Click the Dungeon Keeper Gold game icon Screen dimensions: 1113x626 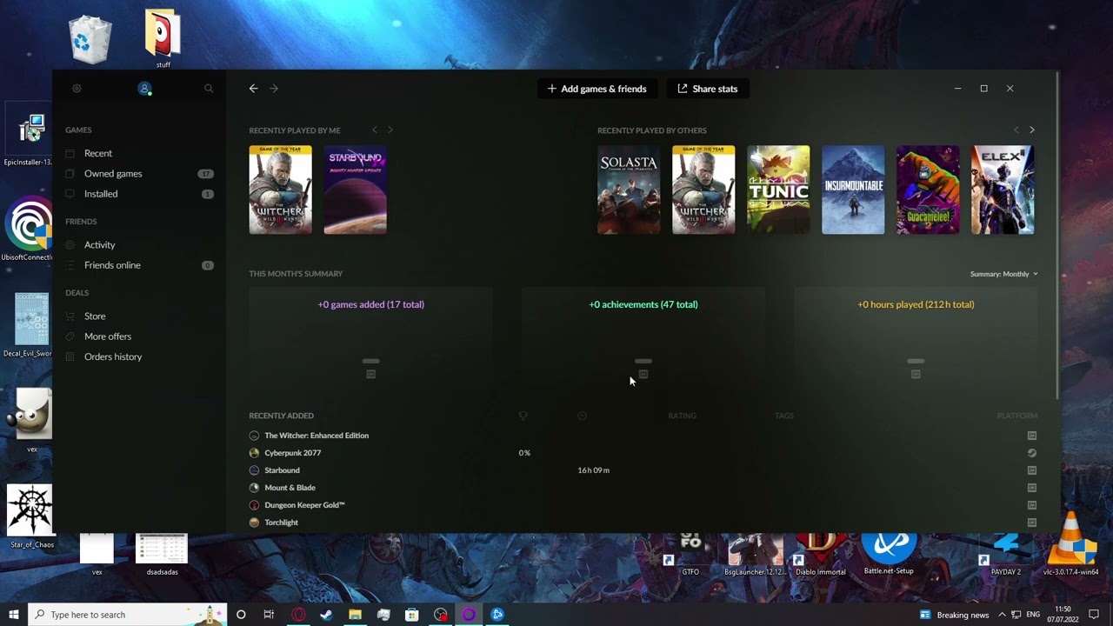click(254, 505)
